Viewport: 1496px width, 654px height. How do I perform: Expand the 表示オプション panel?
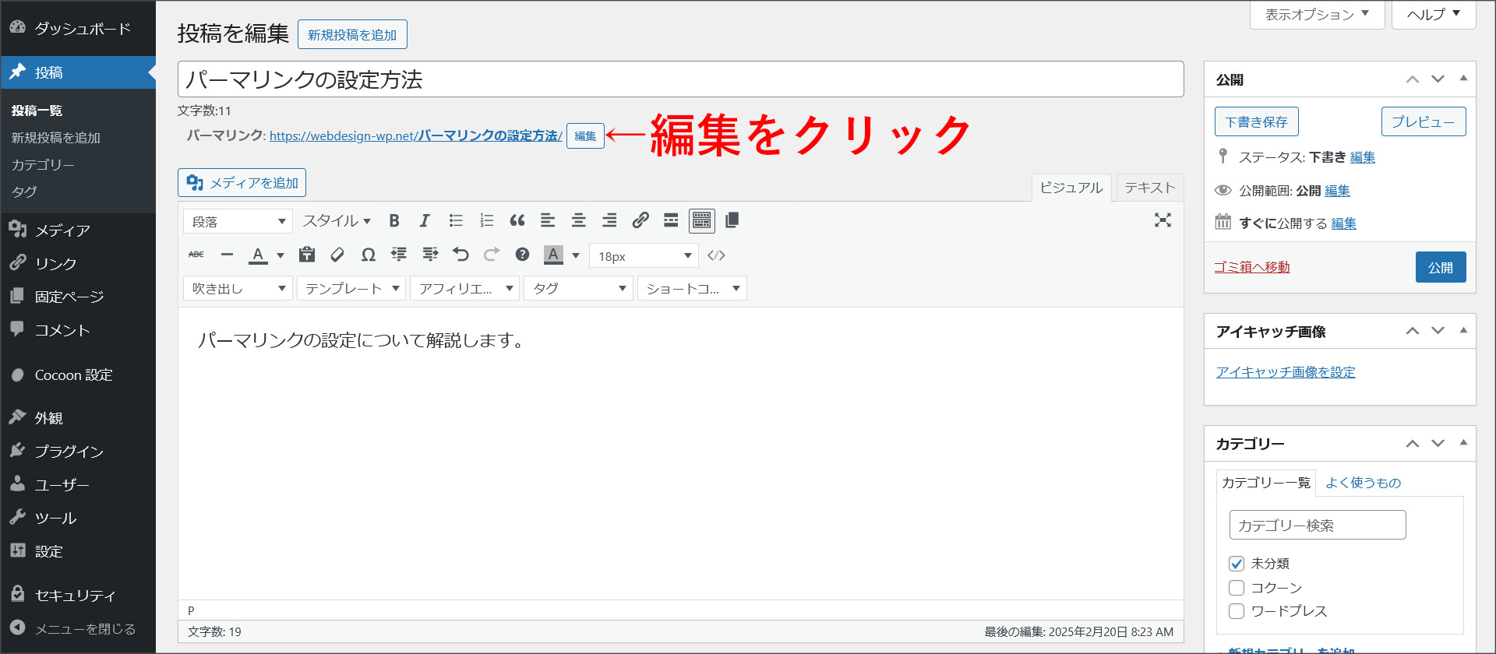coord(1317,15)
